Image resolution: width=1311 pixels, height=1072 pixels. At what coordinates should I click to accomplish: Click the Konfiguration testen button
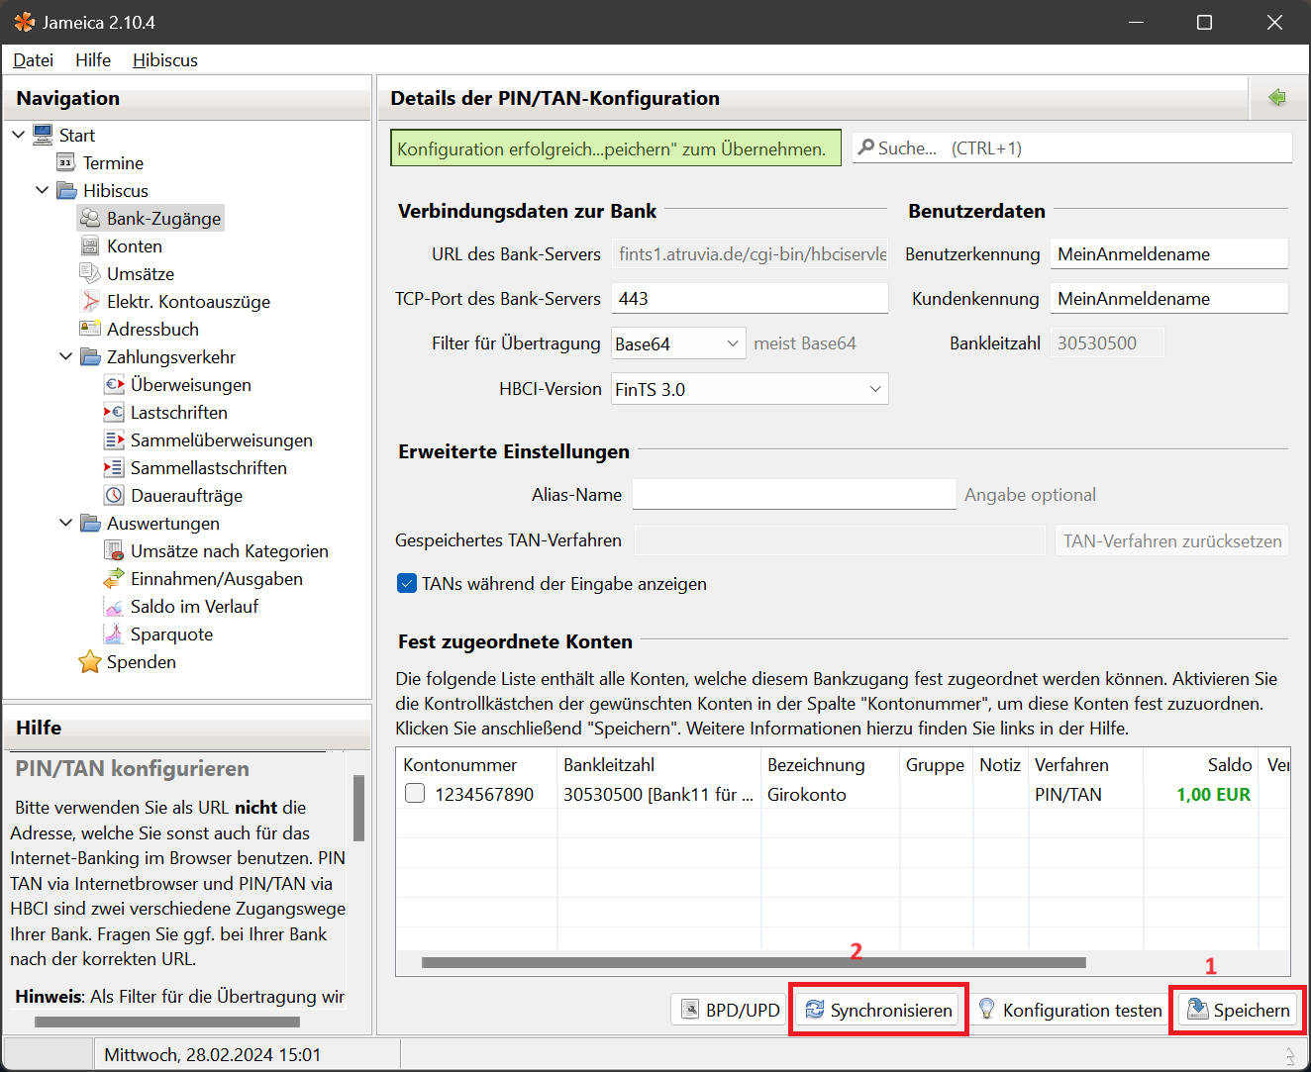click(1069, 1010)
